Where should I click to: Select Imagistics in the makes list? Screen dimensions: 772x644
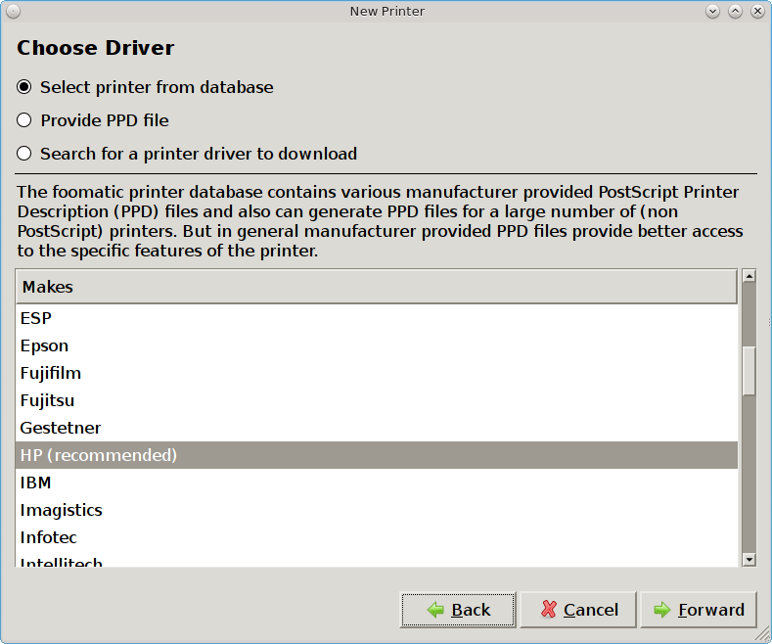click(x=376, y=511)
